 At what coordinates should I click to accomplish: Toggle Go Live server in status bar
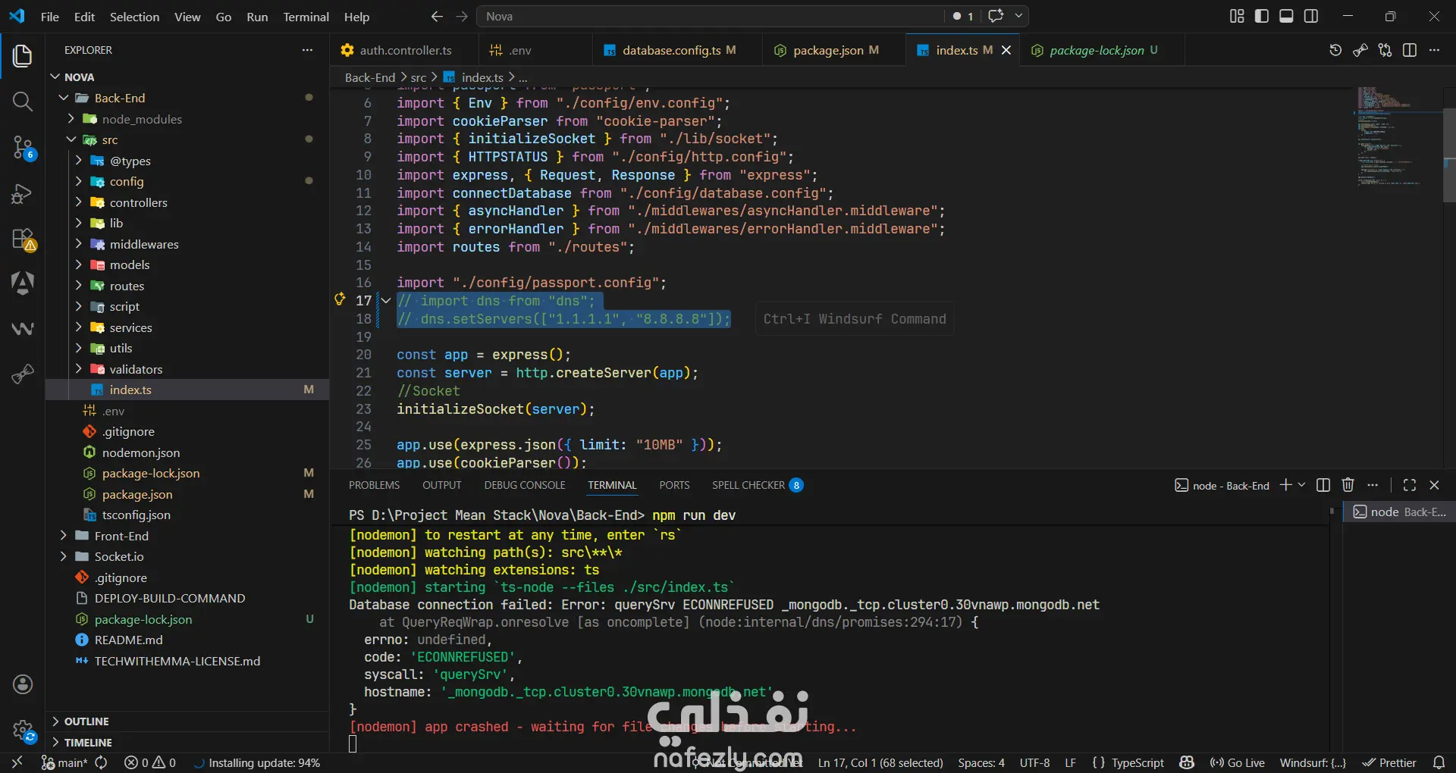coord(1237,762)
